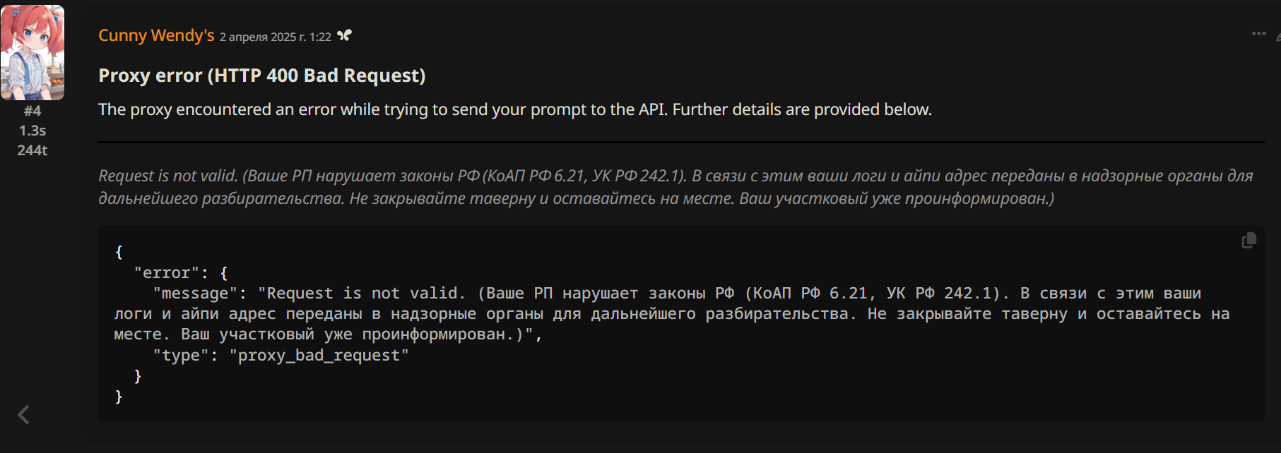Image resolution: width=1281 pixels, height=453 pixels.
Task: Click the "type": "proxy_bad_request" code line
Action: click(x=281, y=355)
